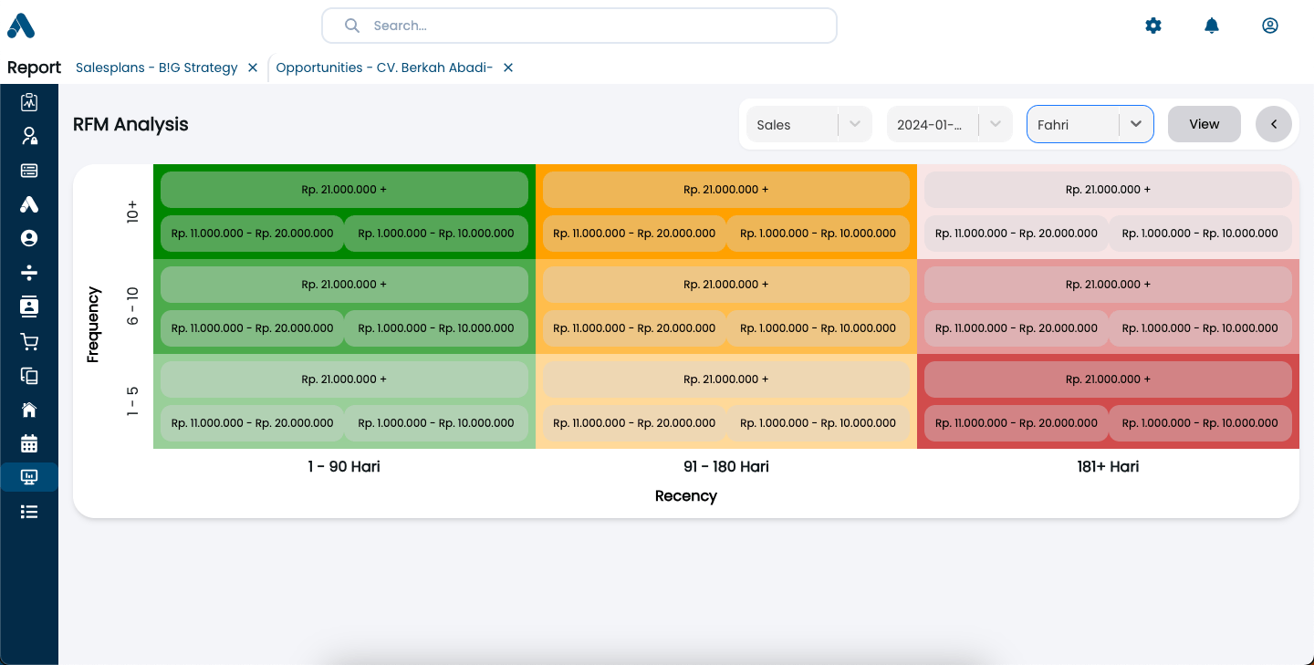This screenshot has height=665, width=1314.
Task: Expand the Sales dropdown
Action: tap(809, 124)
